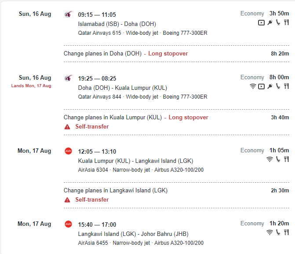This screenshot has height=254, width=295.
Task: Click the Self-transfer label under Langkawi Island stopover
Action: coord(92,199)
